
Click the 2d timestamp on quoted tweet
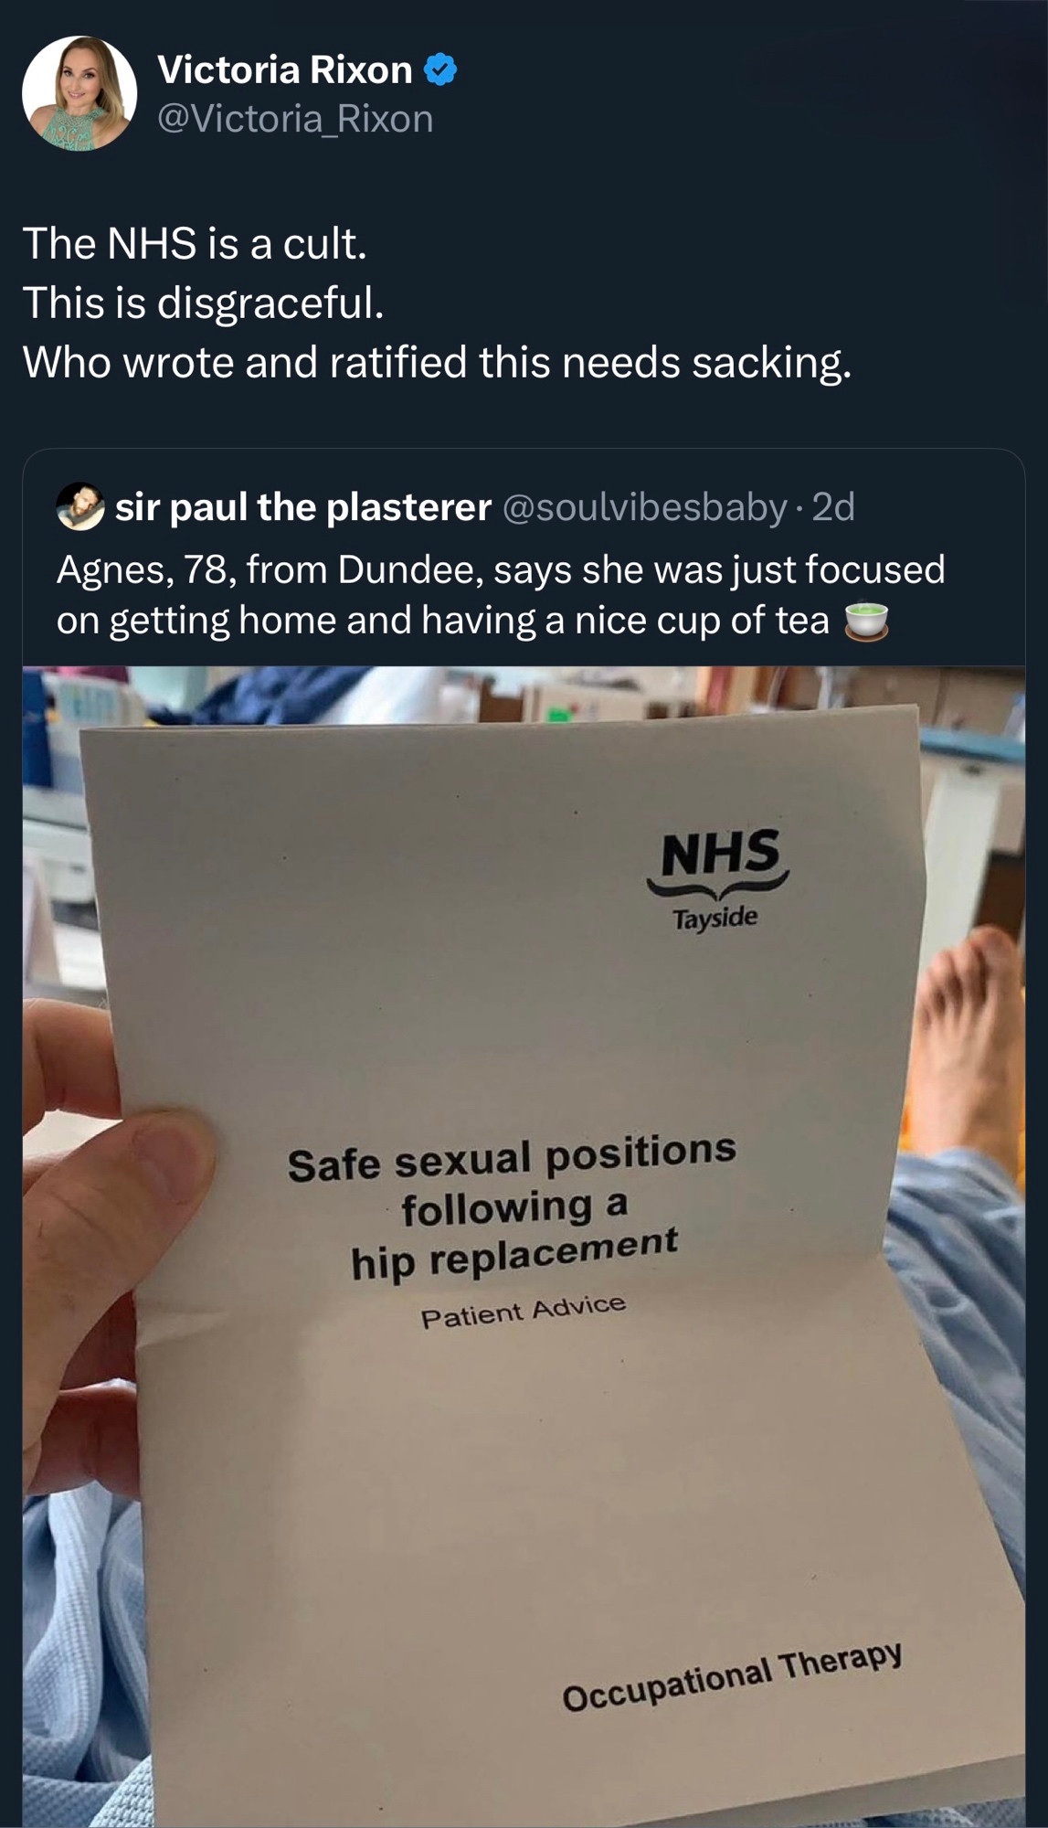click(833, 507)
